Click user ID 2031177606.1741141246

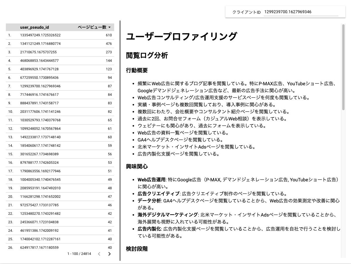[x=40, y=112]
